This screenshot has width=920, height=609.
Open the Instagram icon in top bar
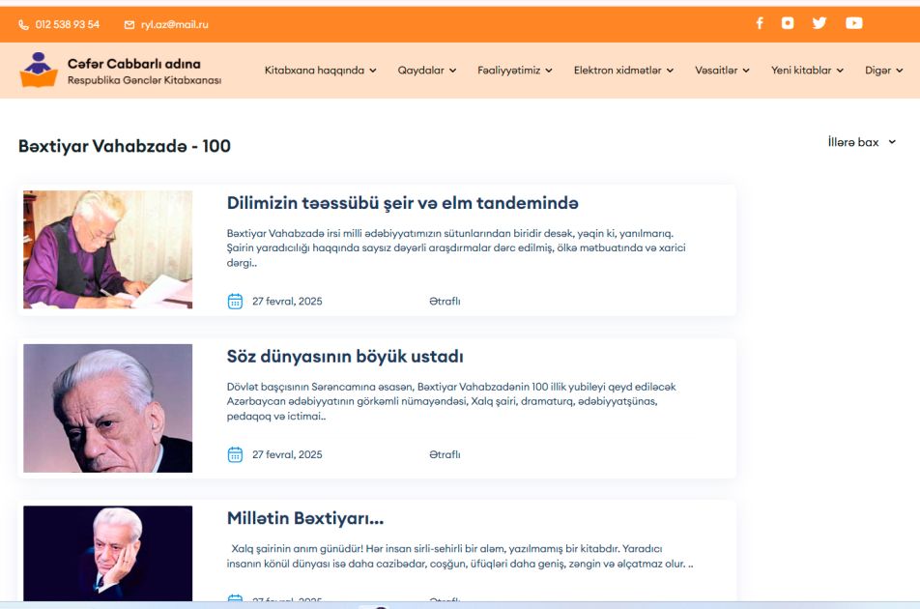(x=788, y=23)
